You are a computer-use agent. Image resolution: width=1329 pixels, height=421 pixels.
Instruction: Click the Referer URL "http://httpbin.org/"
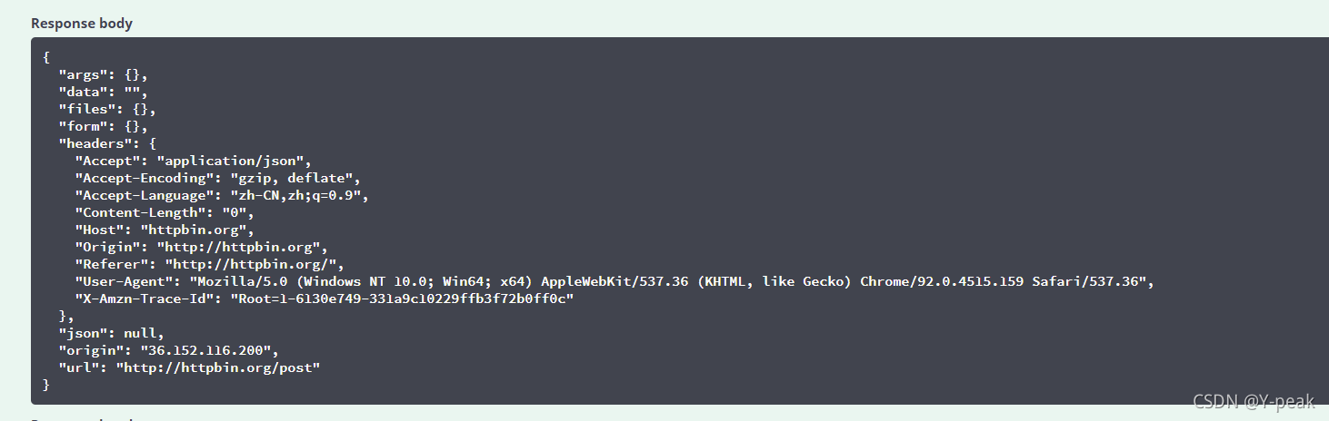[253, 264]
